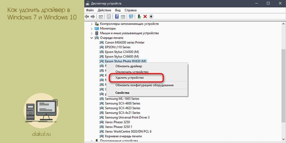Click the mouse icon beside Мыши category

(97, 33)
